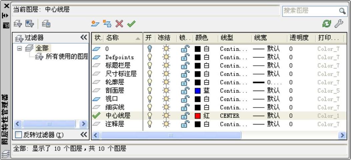Click the Refresh layer list icon

click(327, 24)
